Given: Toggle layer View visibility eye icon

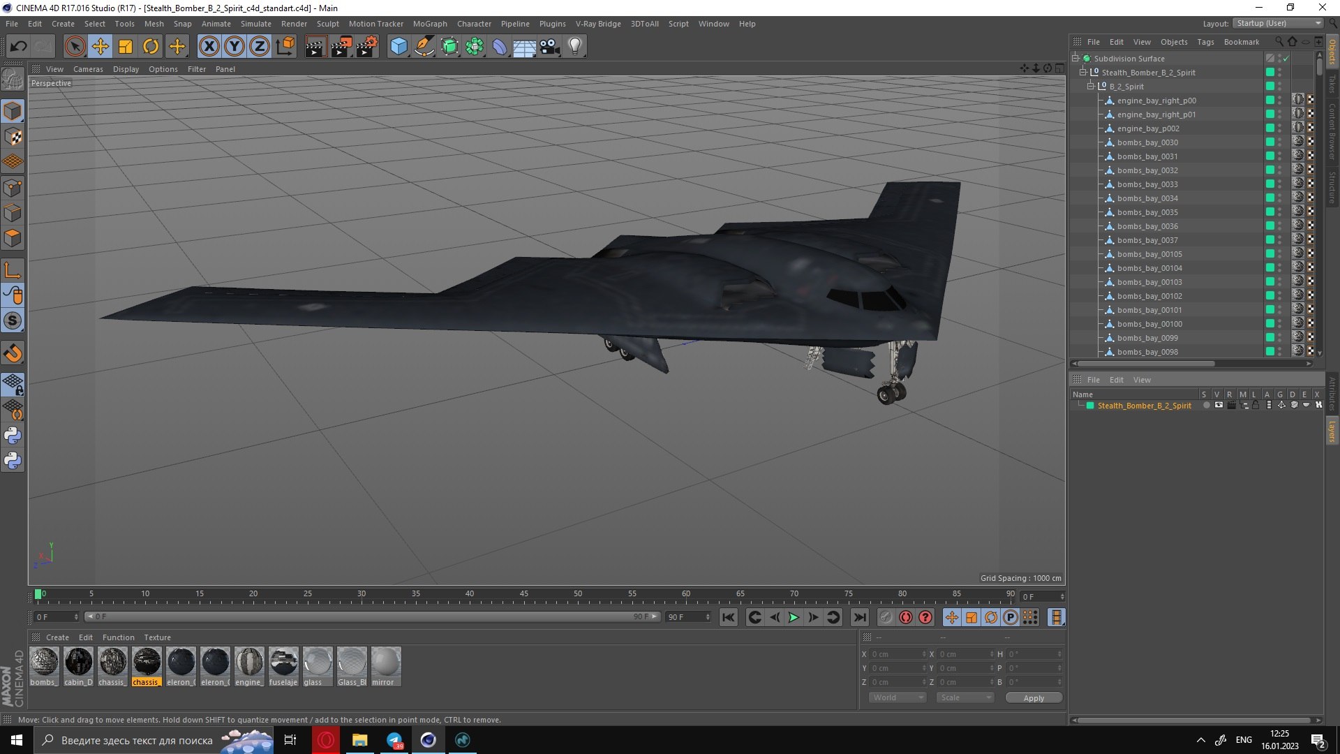Looking at the screenshot, I should pos(1219,405).
